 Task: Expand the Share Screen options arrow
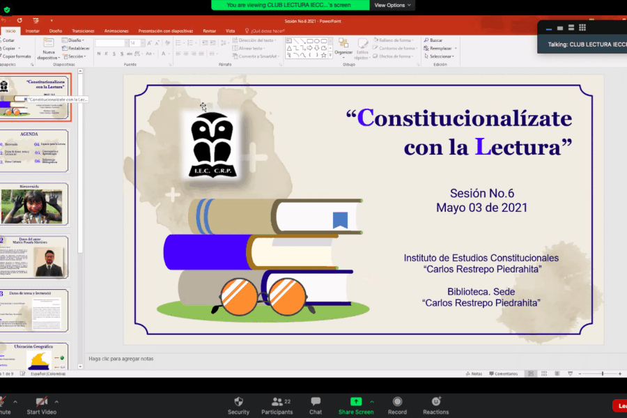point(372,401)
